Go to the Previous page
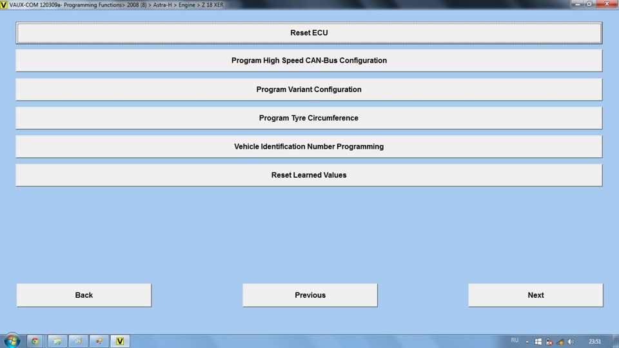This screenshot has height=348, width=619. tap(310, 295)
